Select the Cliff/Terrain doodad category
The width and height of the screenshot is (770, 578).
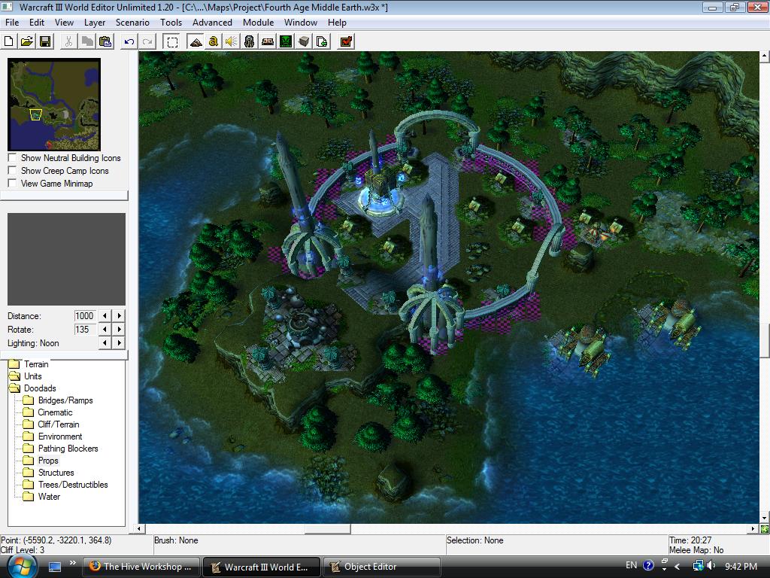[59, 424]
